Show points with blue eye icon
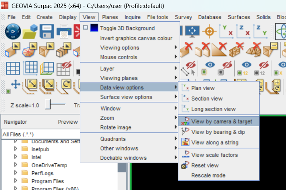Screen dimensions: 286x190 coord(207,69)
